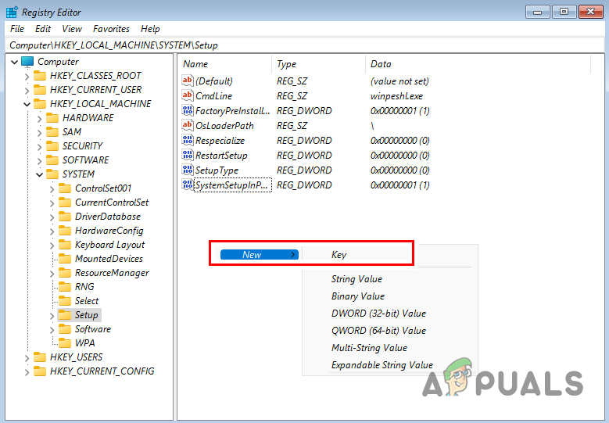Select the ResourceManager key
Screen dimensions: 609x423
pyautogui.click(x=112, y=273)
